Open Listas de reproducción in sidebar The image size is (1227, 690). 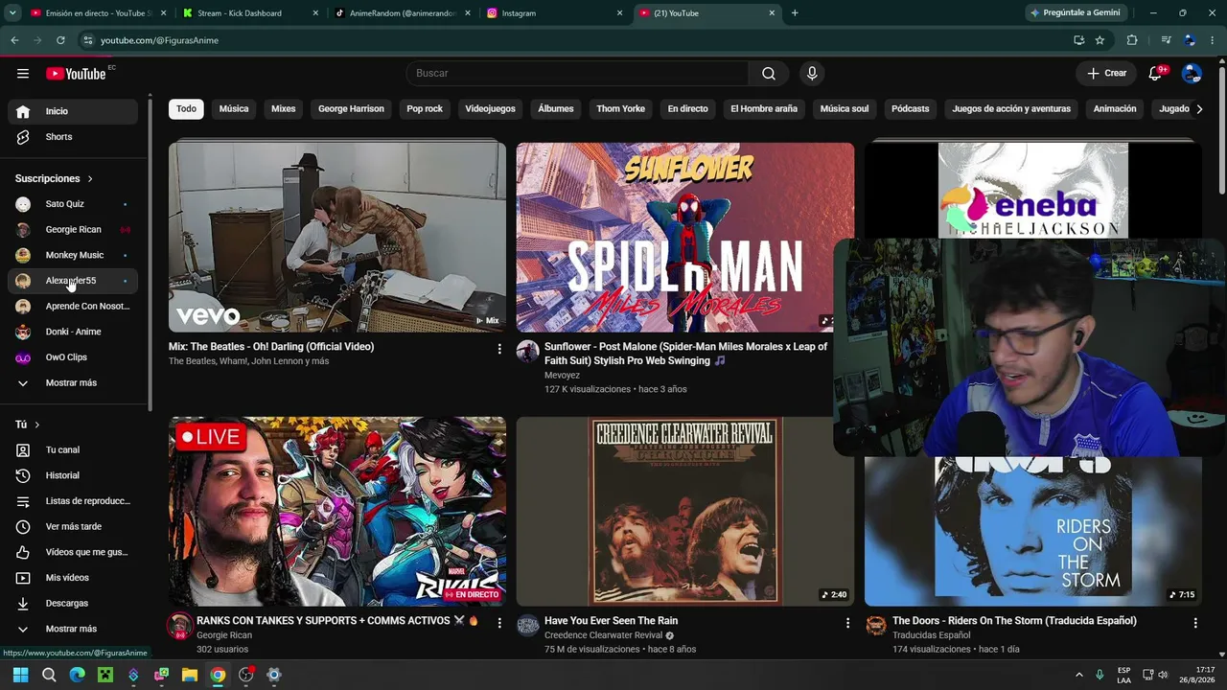pos(73,501)
